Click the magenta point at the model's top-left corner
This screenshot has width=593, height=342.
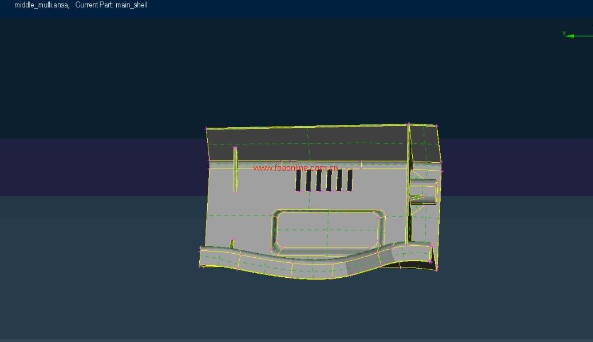[x=206, y=129]
